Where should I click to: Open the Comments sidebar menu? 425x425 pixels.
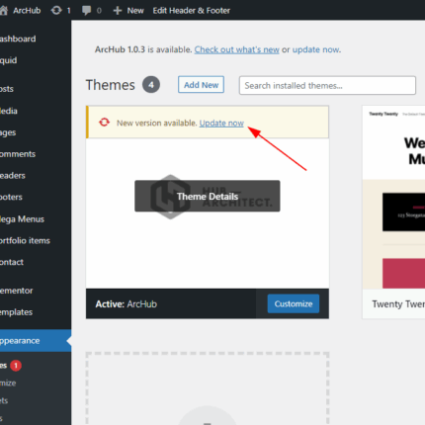pos(18,154)
